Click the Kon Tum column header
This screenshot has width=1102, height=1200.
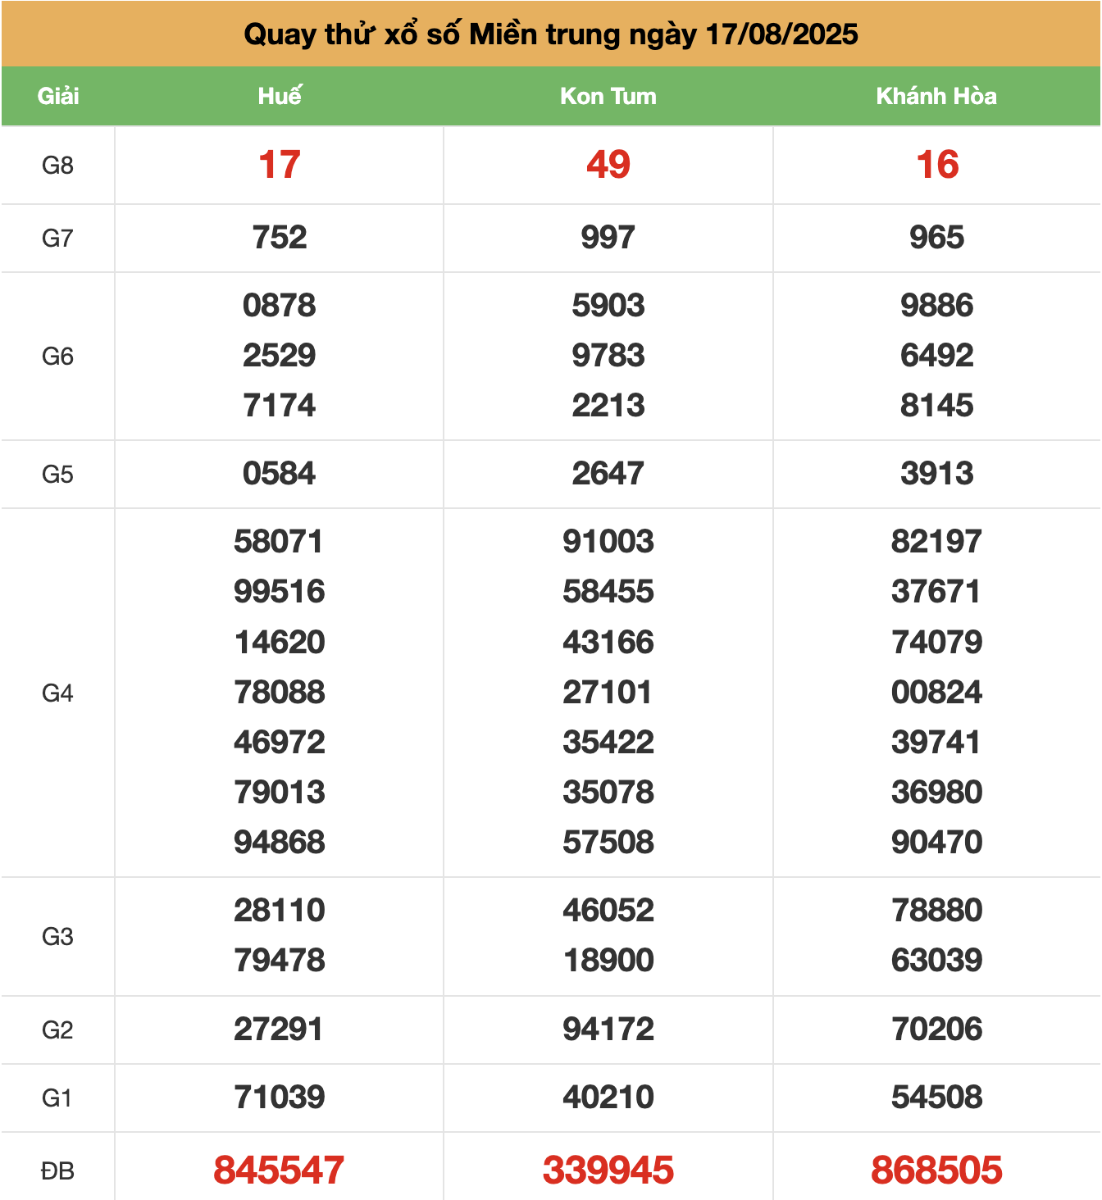608,96
